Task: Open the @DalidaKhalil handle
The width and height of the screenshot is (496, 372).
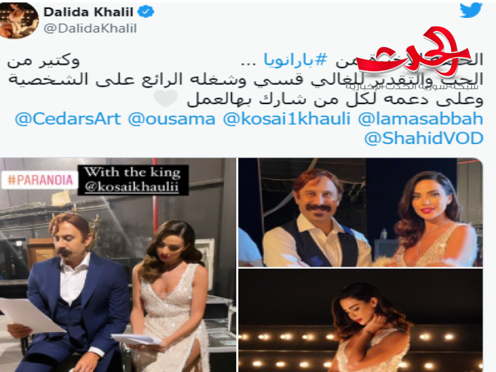Action: tap(90, 28)
